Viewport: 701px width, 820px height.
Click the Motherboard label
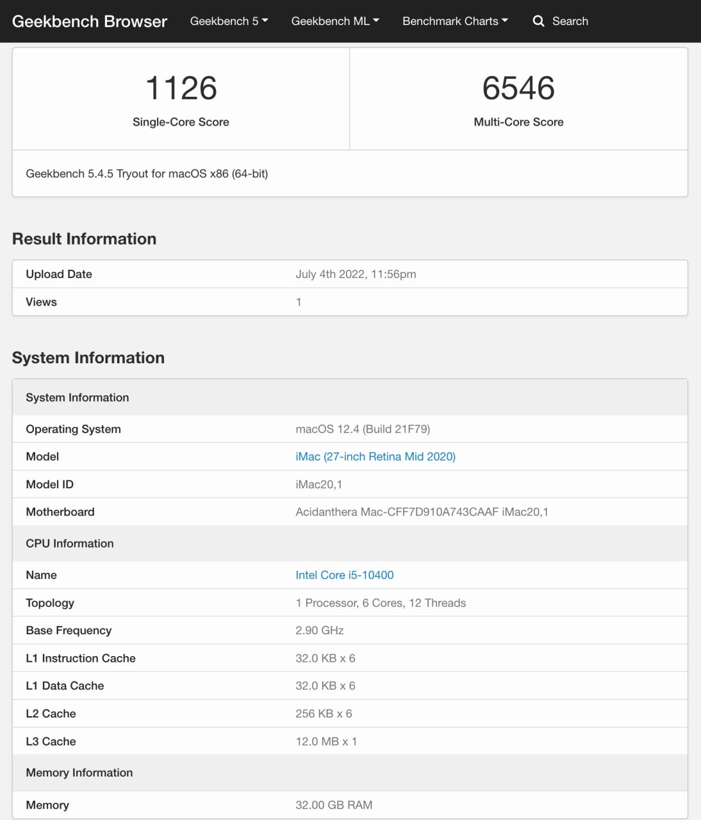click(x=60, y=512)
